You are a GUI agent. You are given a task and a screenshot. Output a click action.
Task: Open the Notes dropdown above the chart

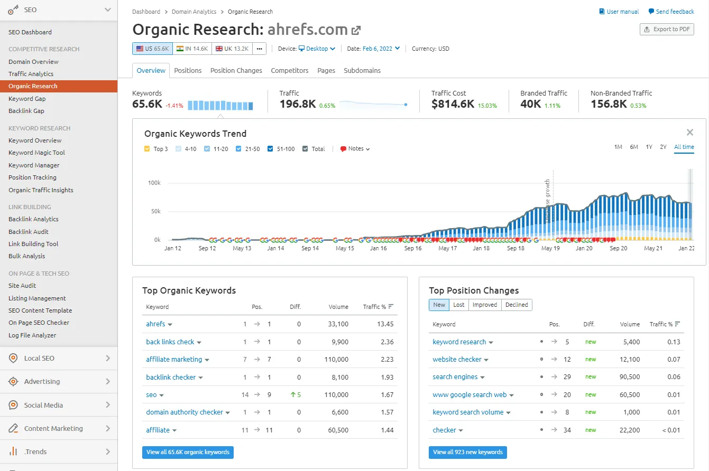(353, 148)
